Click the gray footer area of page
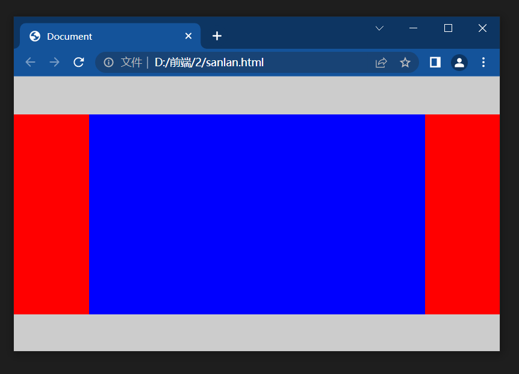Screen dimensions: 519x374 (257, 332)
